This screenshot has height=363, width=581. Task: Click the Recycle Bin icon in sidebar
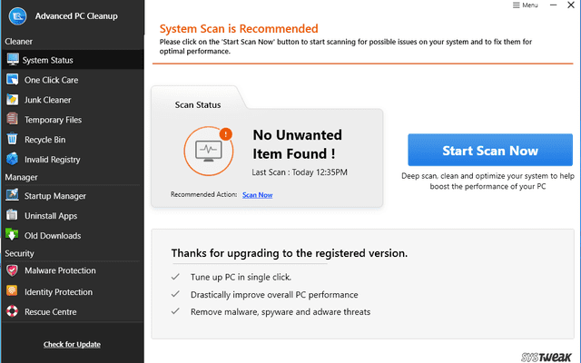coord(13,140)
